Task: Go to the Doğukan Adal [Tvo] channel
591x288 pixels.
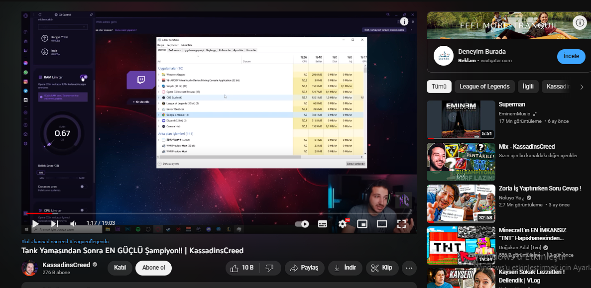Action: point(520,247)
